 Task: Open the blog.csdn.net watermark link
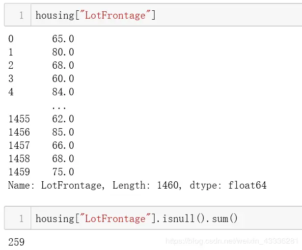tap(232, 241)
